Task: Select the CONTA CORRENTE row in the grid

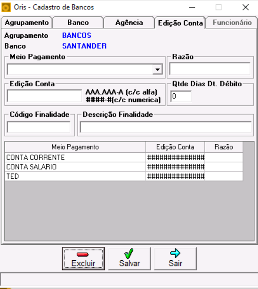Action: pyautogui.click(x=124, y=157)
